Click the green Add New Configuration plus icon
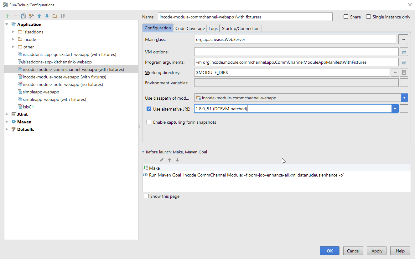 8,16
